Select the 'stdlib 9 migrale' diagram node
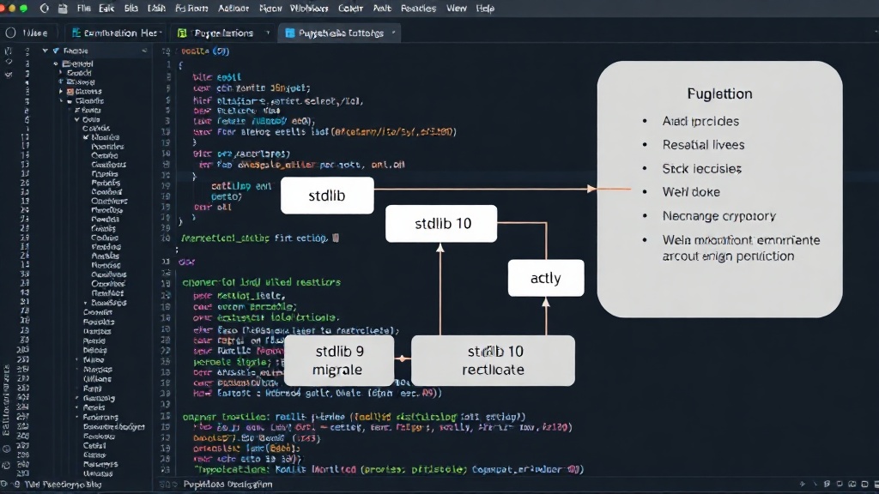 (x=339, y=361)
